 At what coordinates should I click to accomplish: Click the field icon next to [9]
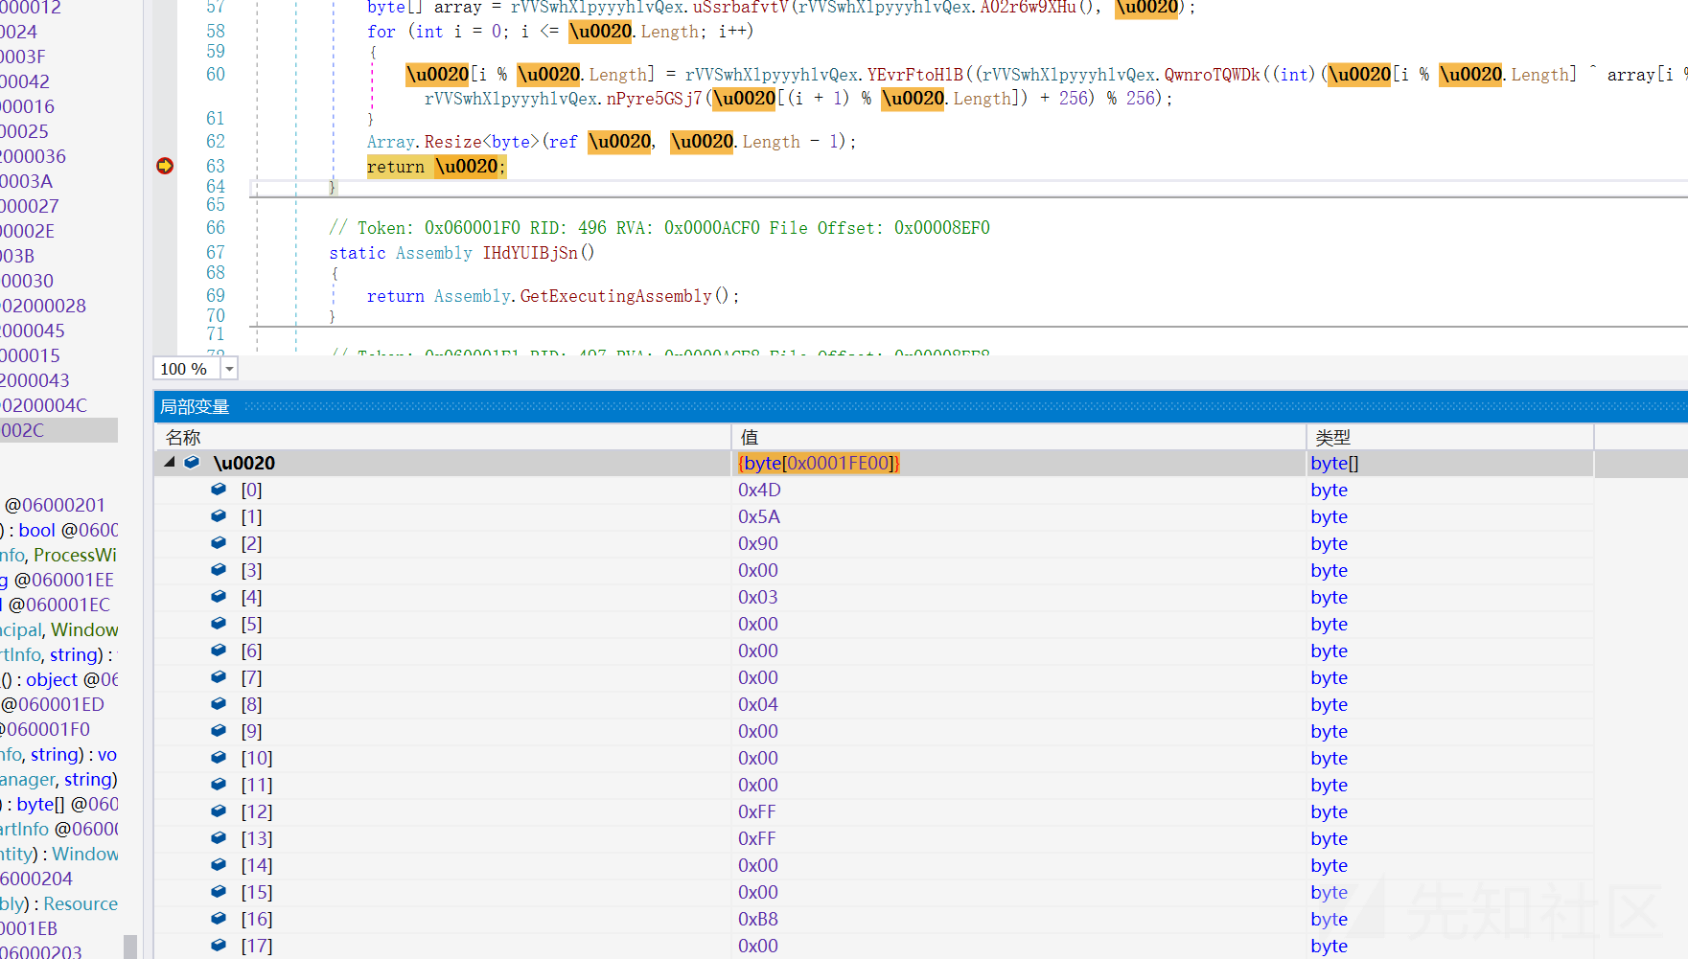(x=219, y=730)
